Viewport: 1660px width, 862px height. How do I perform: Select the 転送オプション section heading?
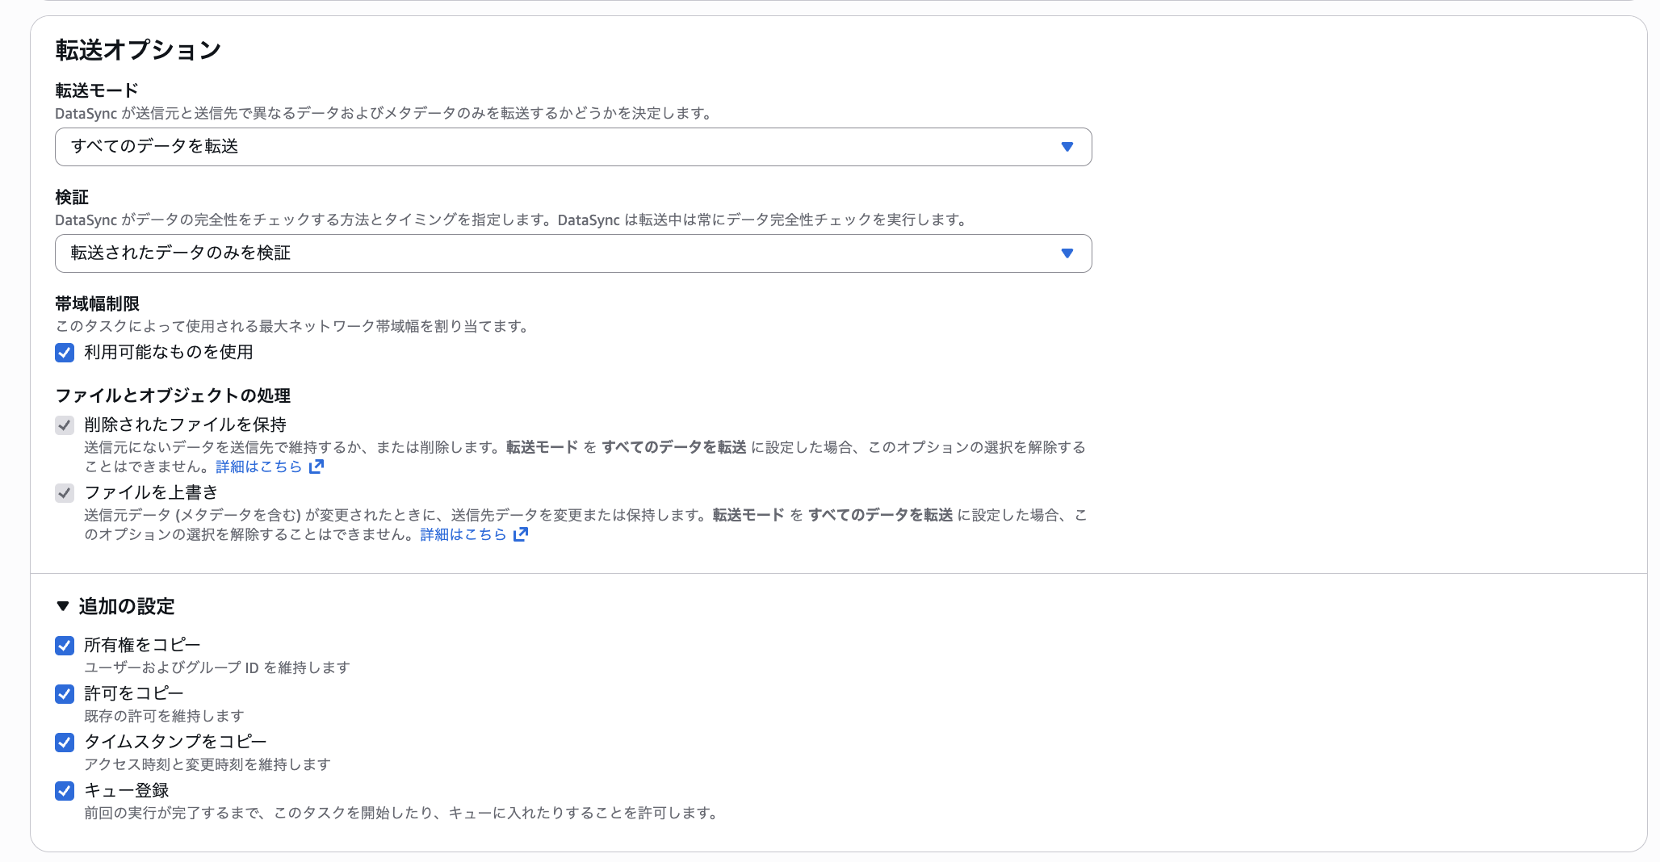(x=137, y=48)
